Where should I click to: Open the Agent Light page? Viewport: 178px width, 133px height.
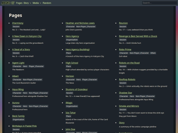(18, 63)
